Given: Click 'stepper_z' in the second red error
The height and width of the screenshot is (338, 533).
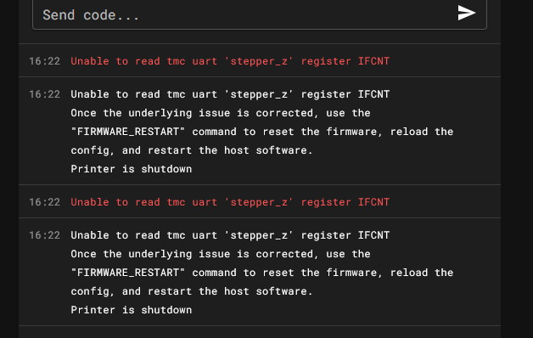Looking at the screenshot, I should pos(259,202).
